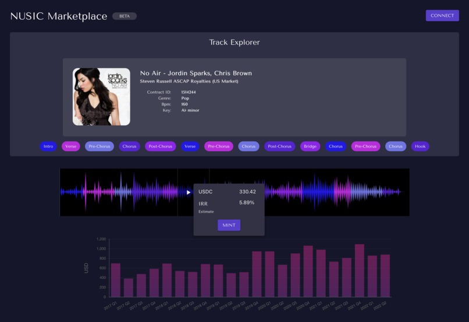Click 'Steven Russell ASCAP Royalties (US Market)' subtitle
Viewport: 469px width, 322px height.
189,81
